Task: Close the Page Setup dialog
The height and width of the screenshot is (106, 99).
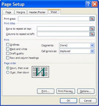Action: pyautogui.click(x=95, y=4)
